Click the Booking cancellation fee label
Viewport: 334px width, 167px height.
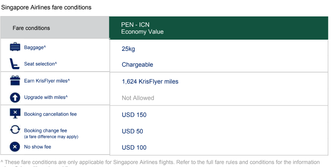50,114
